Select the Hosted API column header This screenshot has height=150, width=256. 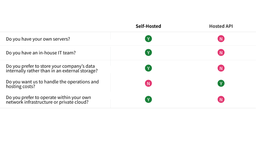221,26
